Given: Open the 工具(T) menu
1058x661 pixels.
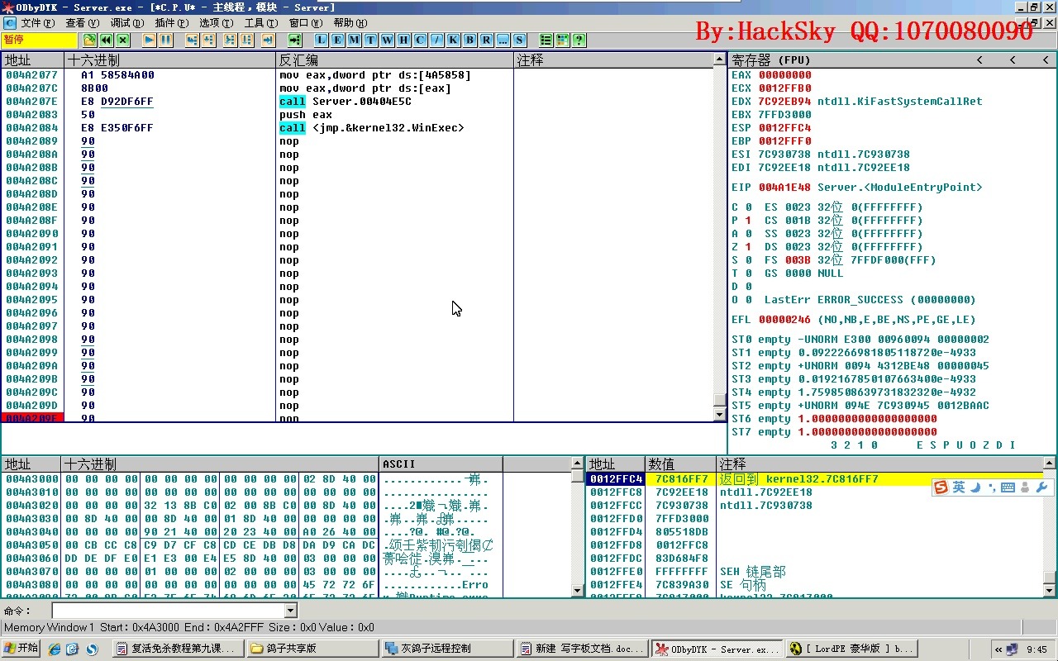Looking at the screenshot, I should pyautogui.click(x=260, y=23).
